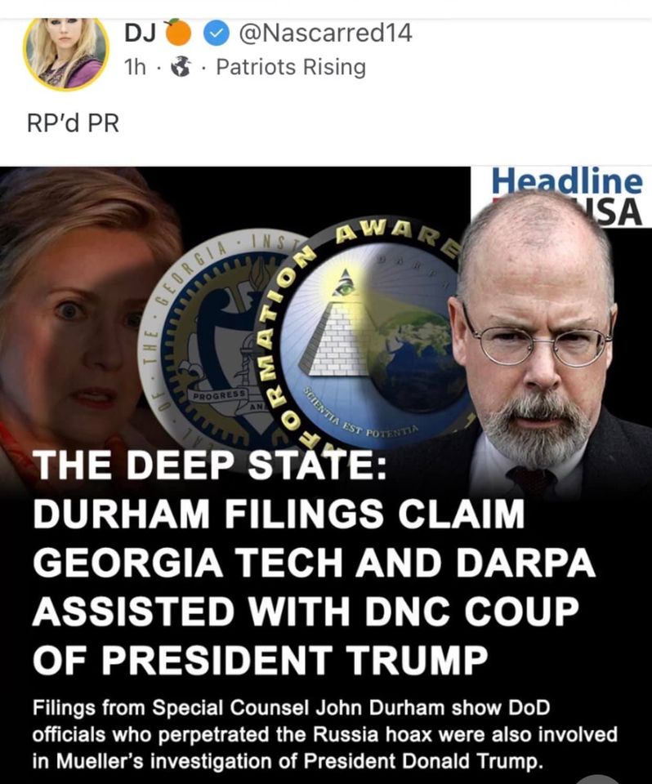Click the Filings from Special Counsel description
The image size is (652, 784).
click(x=325, y=734)
